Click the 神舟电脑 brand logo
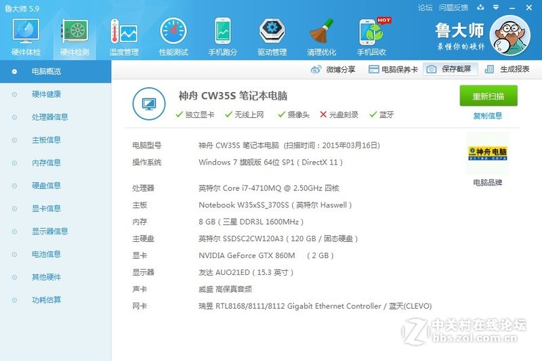Viewport: 542px width, 361px height. (x=488, y=153)
